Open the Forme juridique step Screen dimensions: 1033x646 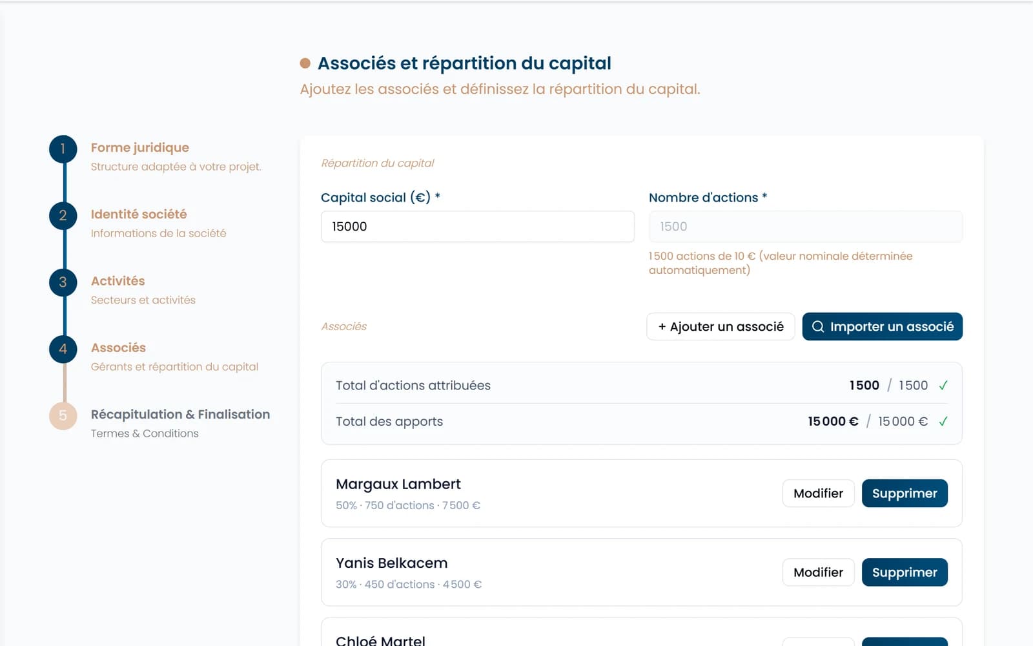(x=140, y=148)
